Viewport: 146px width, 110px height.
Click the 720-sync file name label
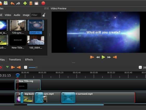[18, 33]
